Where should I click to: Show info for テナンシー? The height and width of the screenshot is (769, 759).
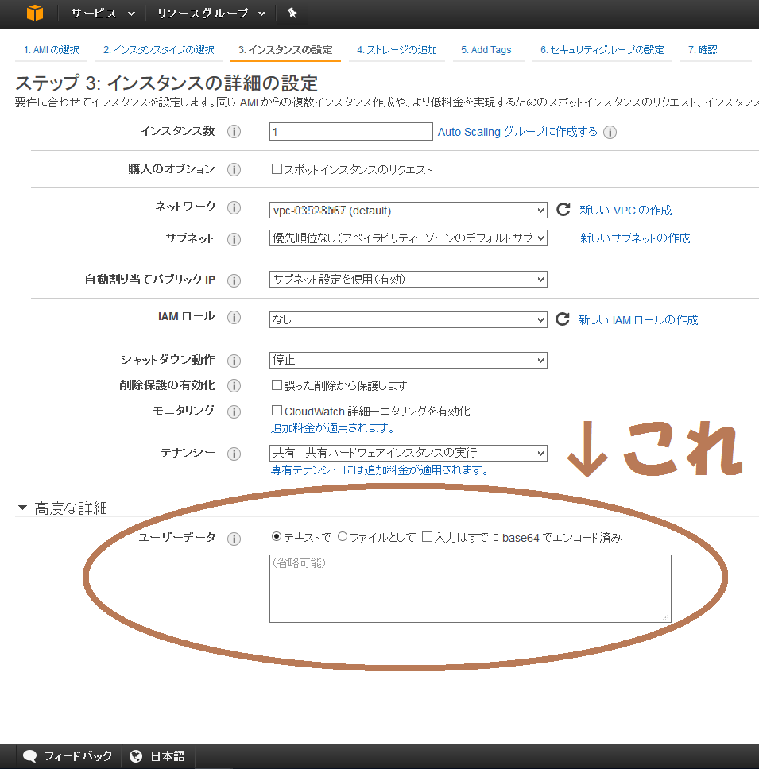coord(234,454)
